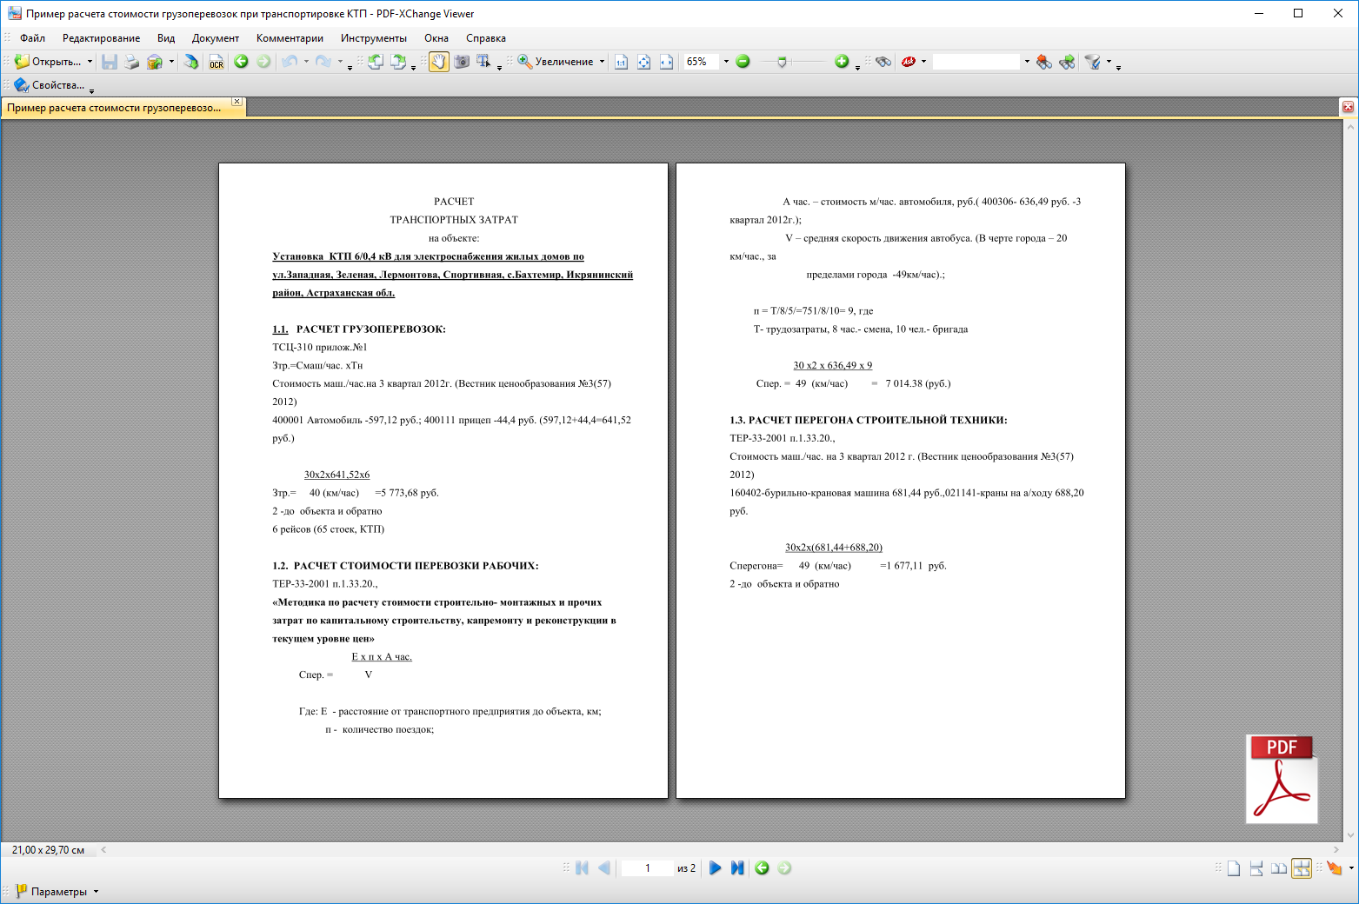Click the green Zoom In plus button
This screenshot has height=904, width=1359.
(842, 62)
